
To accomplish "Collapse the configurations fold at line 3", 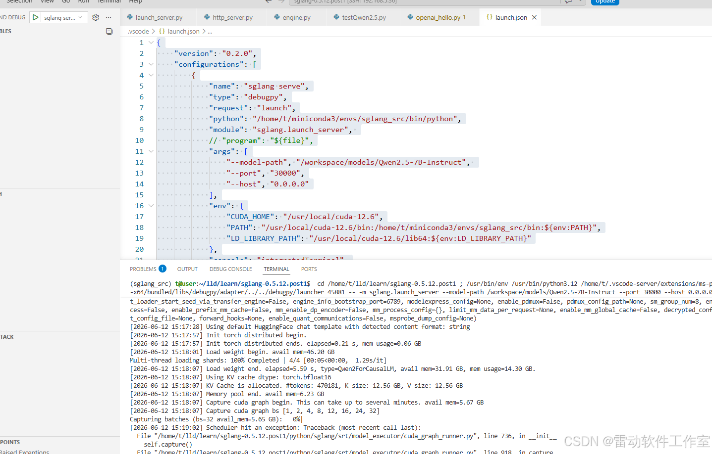I will point(151,64).
